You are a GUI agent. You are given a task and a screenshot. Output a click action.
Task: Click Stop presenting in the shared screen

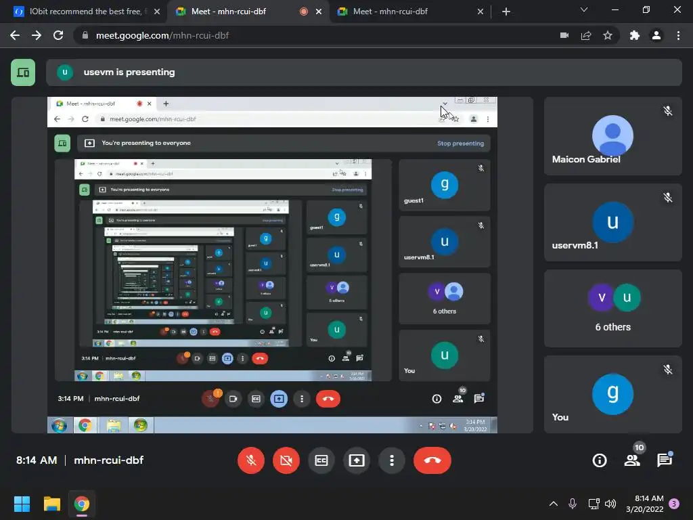460,144
